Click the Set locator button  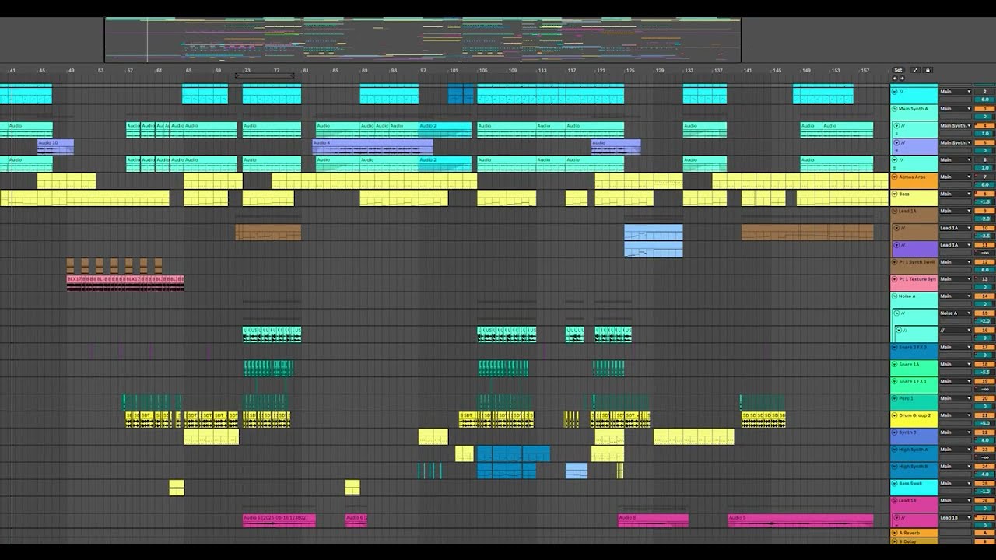click(x=898, y=70)
